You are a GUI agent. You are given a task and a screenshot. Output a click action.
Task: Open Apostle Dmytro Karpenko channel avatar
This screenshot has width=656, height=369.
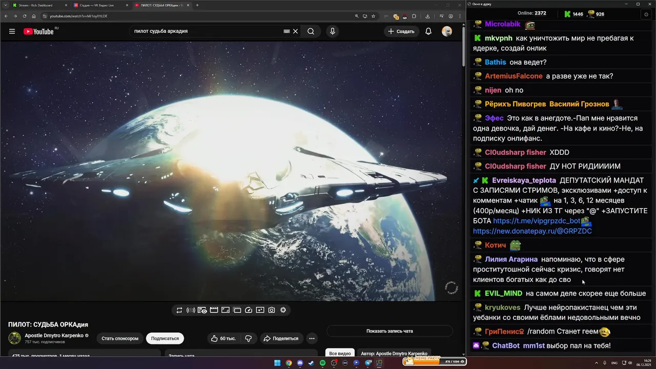[x=15, y=338]
